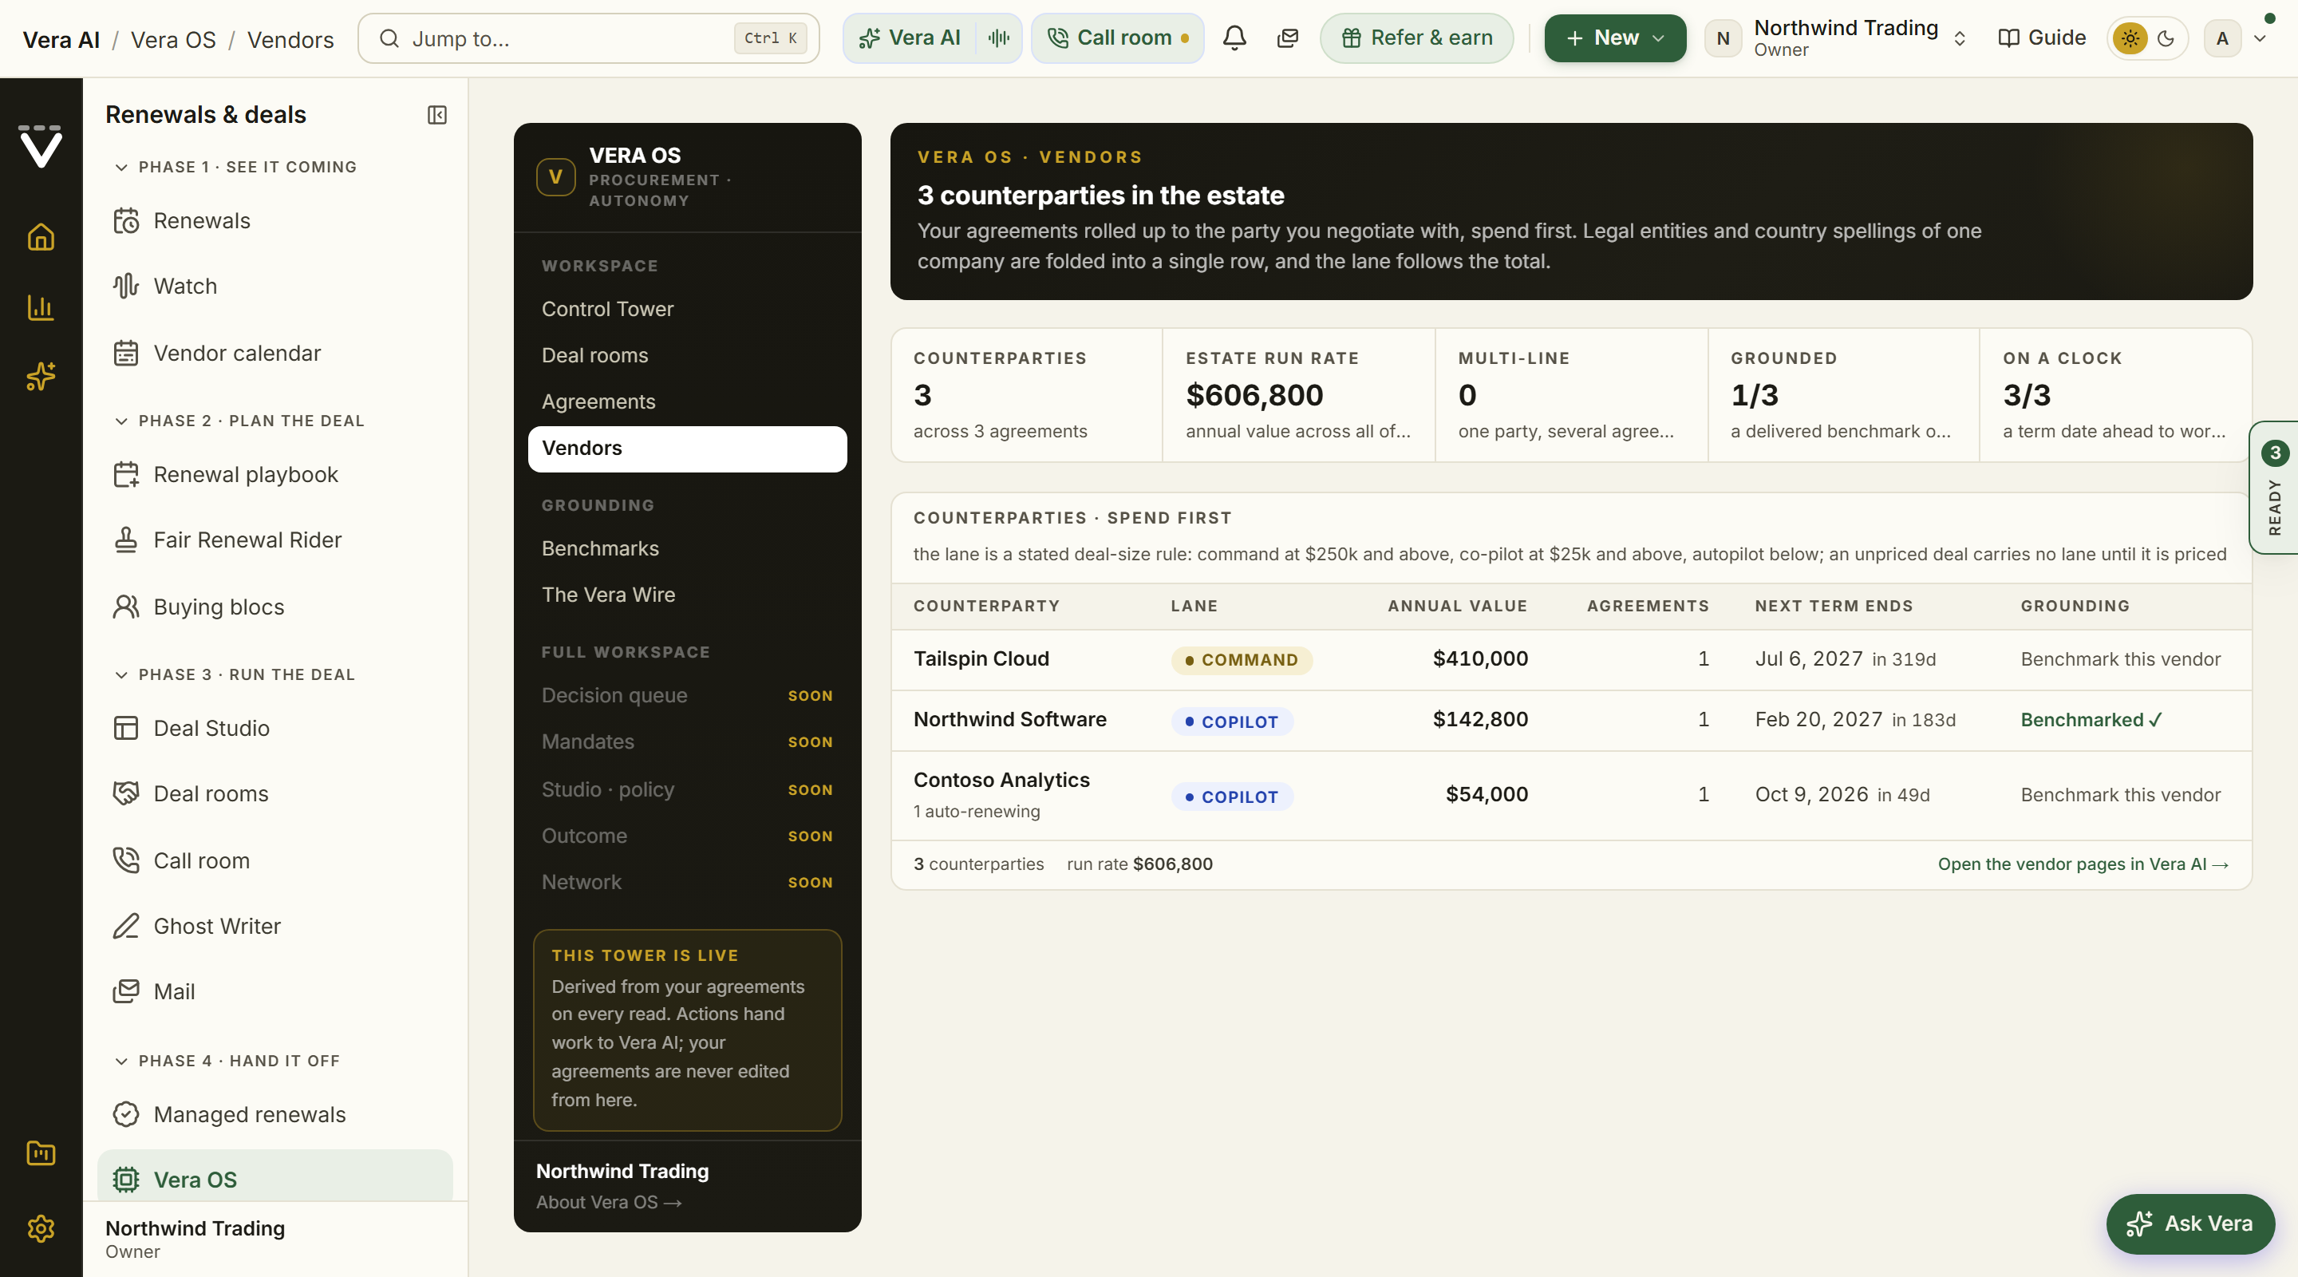Viewport: 2298px width, 1277px height.
Task: Collapse Phase 3 · Run the deal section
Action: tap(235, 674)
